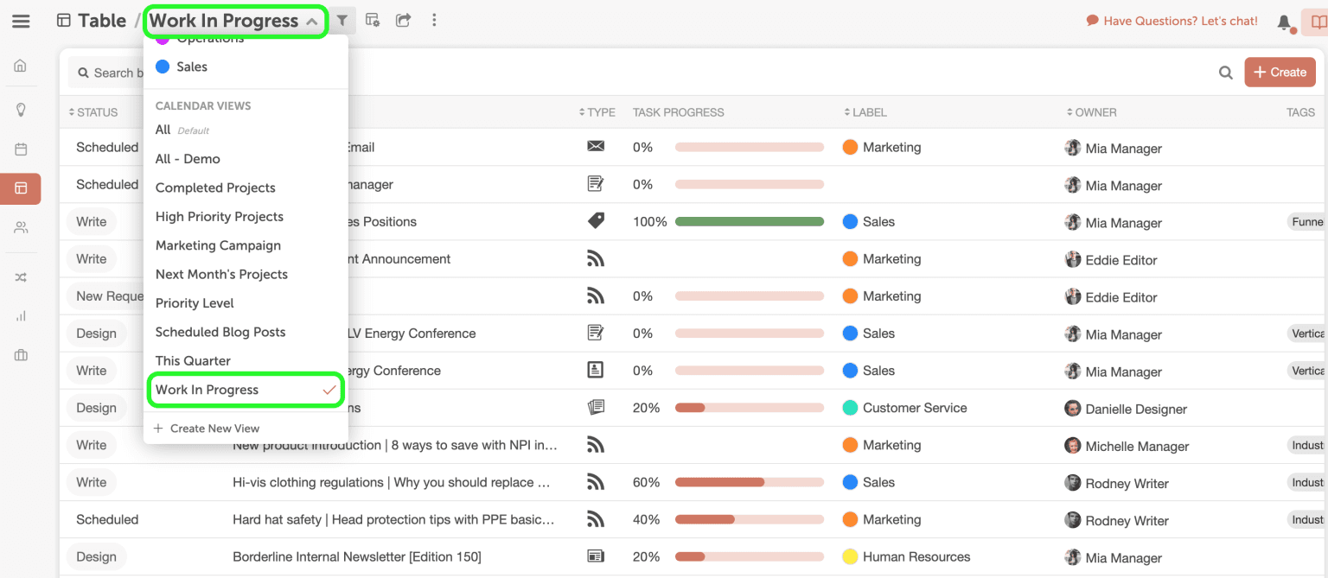The width and height of the screenshot is (1328, 578).
Task: Open the calendar icon in the sidebar
Action: click(x=21, y=149)
